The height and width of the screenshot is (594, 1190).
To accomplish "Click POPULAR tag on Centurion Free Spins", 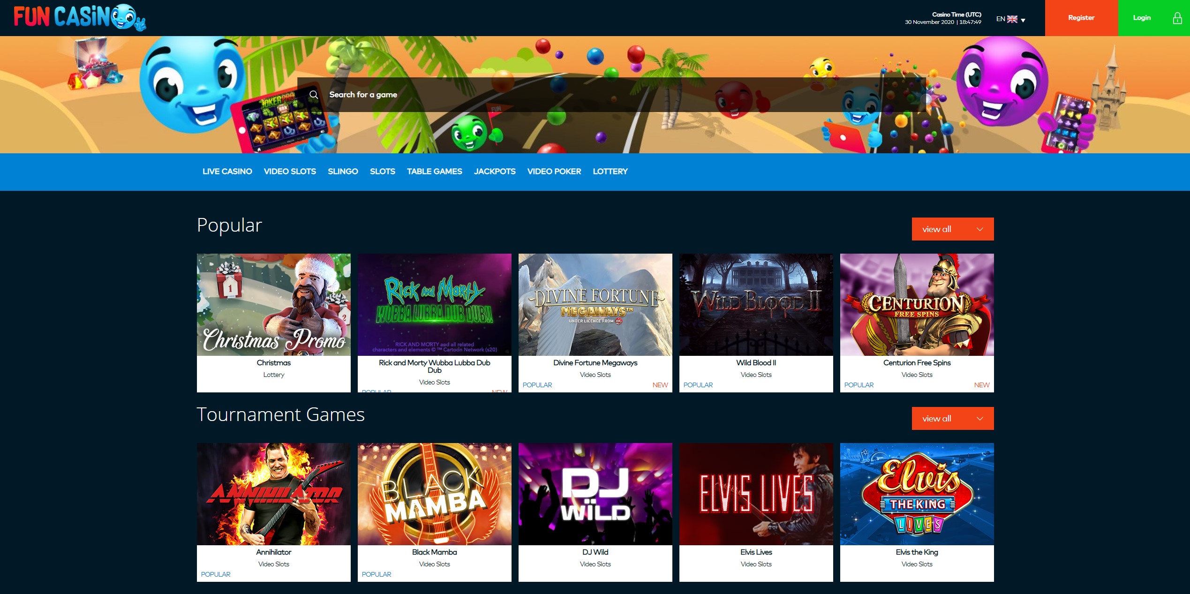I will pyautogui.click(x=859, y=385).
